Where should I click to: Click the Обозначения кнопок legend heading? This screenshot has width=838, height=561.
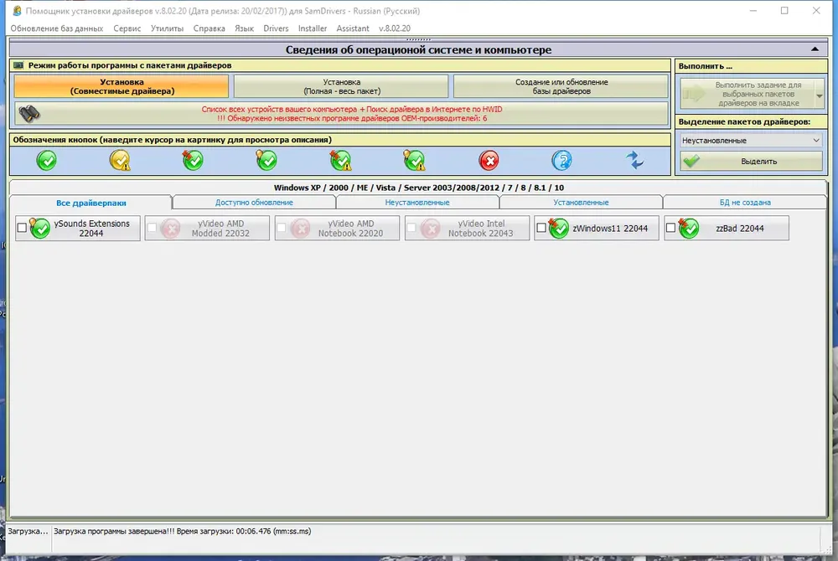172,140
